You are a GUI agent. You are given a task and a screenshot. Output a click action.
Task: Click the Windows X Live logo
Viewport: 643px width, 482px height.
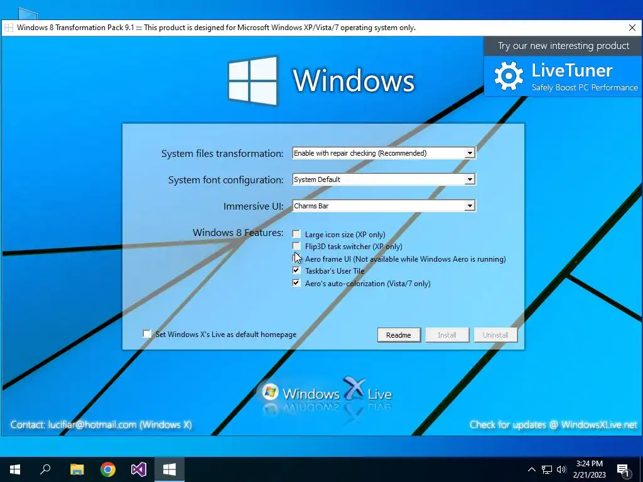327,393
